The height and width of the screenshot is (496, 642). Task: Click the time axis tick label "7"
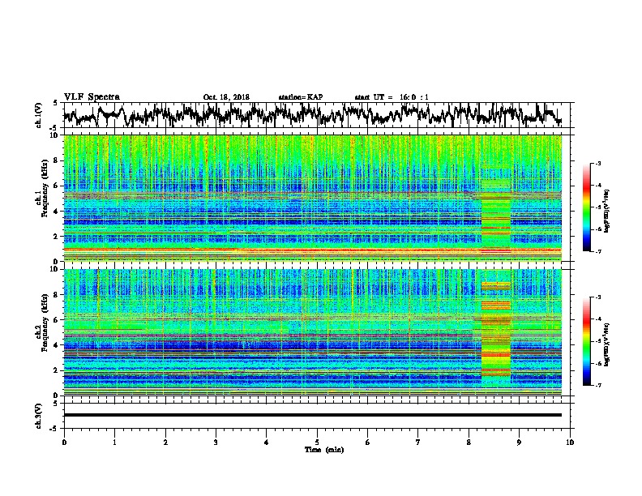pyautogui.click(x=418, y=443)
